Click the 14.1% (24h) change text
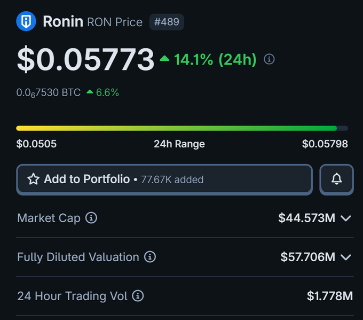Viewport: 363px width, 320px height. click(215, 59)
